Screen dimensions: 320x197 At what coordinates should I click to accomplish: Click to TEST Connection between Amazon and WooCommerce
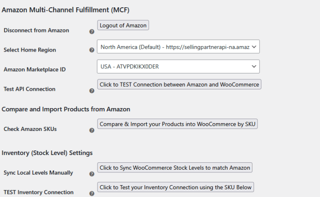tap(179, 84)
